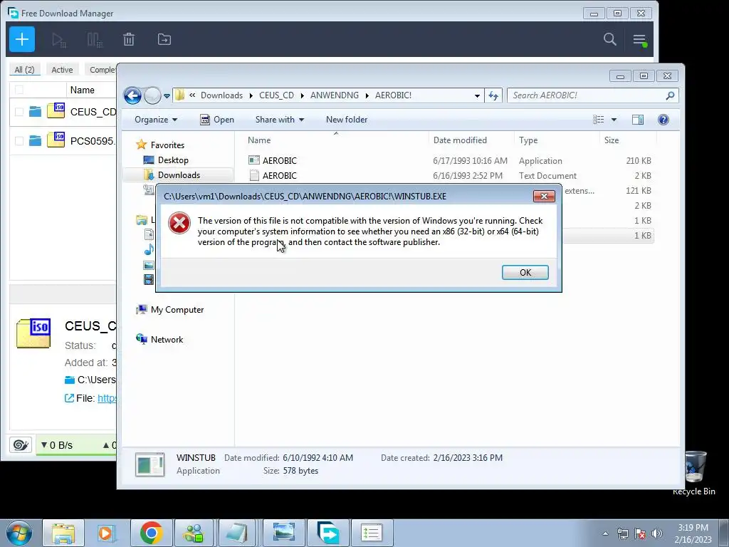Screen dimensions: 729x547
Task: Click the Free Download Manager taskbar icon
Action: tap(327, 533)
